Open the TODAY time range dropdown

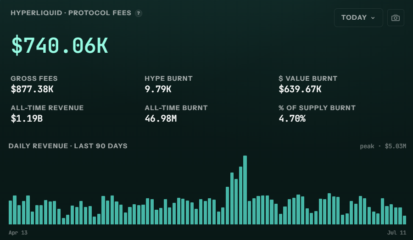[358, 17]
